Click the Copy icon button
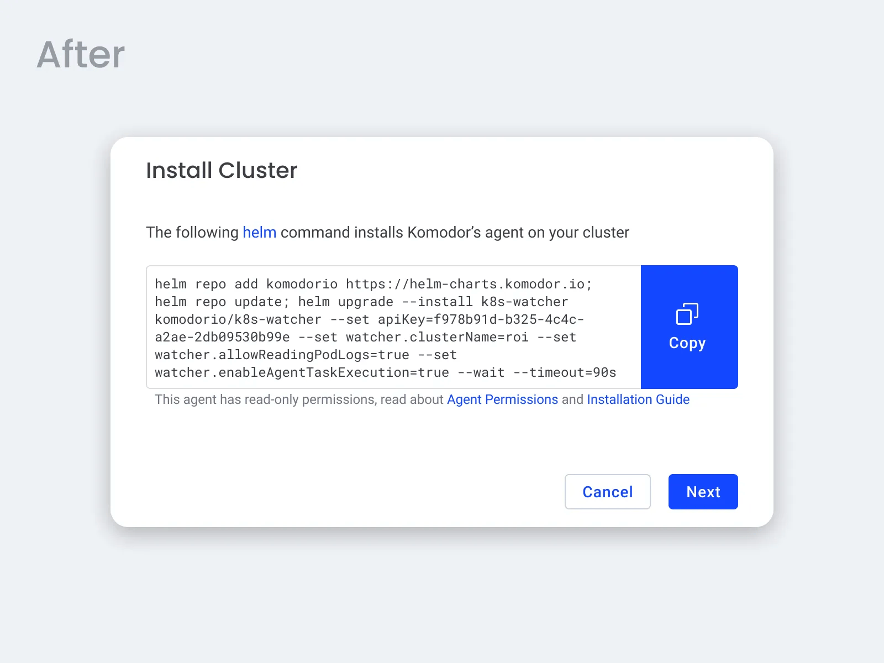This screenshot has height=663, width=884. 689,327
